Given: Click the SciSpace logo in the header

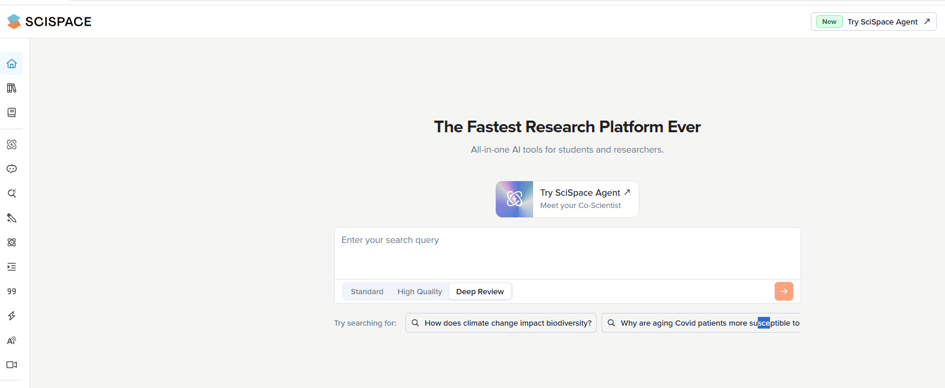Looking at the screenshot, I should (x=49, y=22).
